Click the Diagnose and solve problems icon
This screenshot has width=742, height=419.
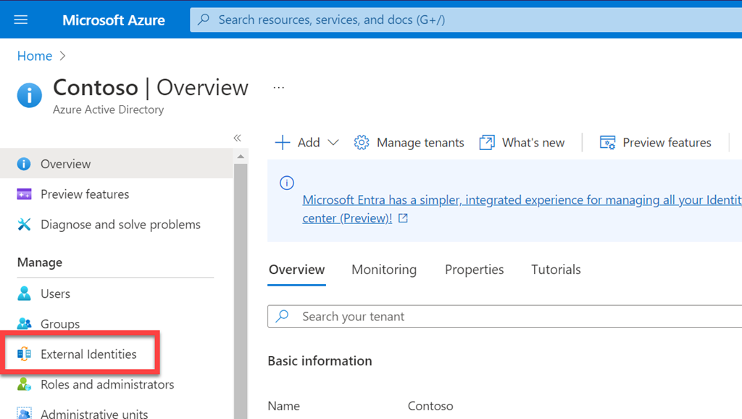click(25, 225)
